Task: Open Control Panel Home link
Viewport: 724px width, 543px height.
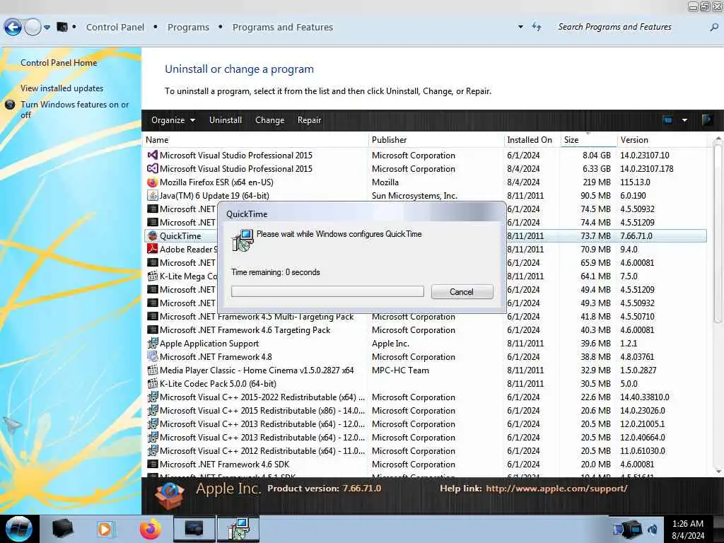Action: (59, 63)
